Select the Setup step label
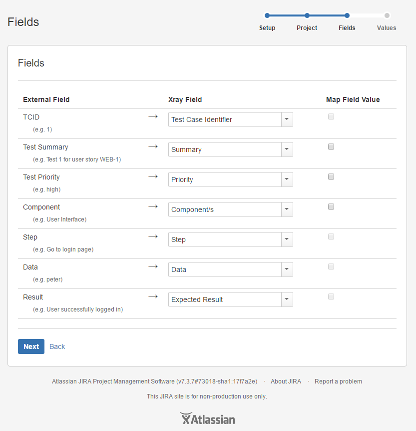 coord(267,28)
